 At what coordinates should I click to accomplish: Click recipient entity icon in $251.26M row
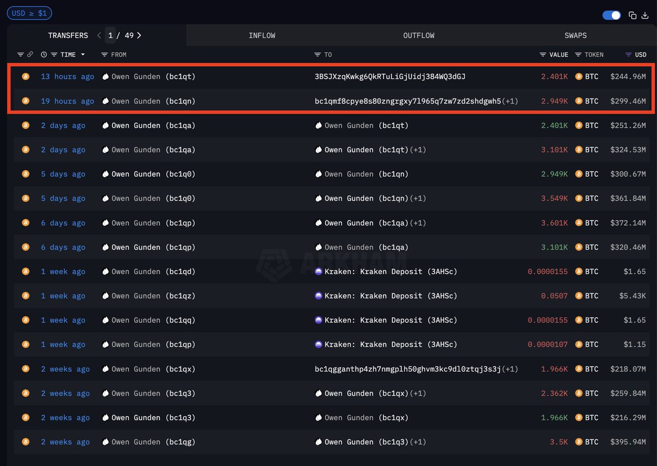(x=319, y=126)
